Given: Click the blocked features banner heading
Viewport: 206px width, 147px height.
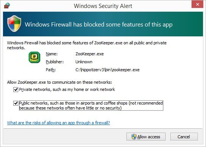Looking at the screenshot, I should 99,25.
